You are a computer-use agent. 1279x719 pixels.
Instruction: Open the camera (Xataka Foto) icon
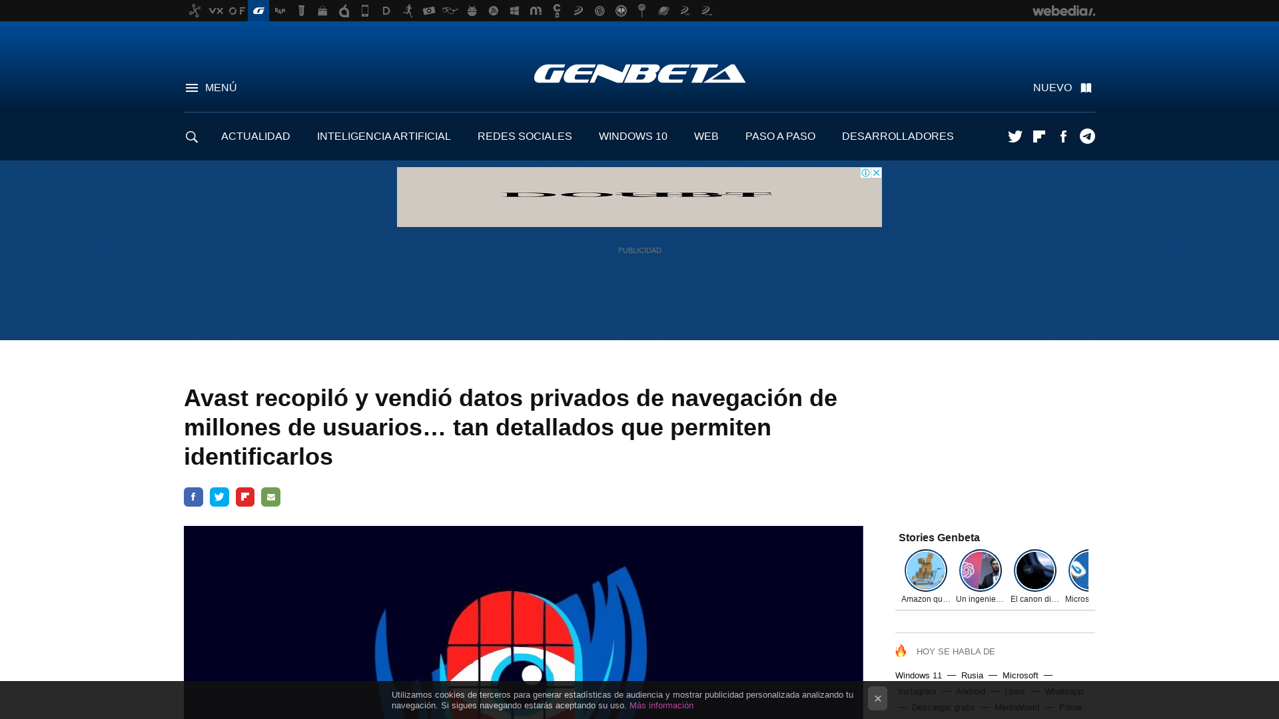pyautogui.click(x=429, y=11)
